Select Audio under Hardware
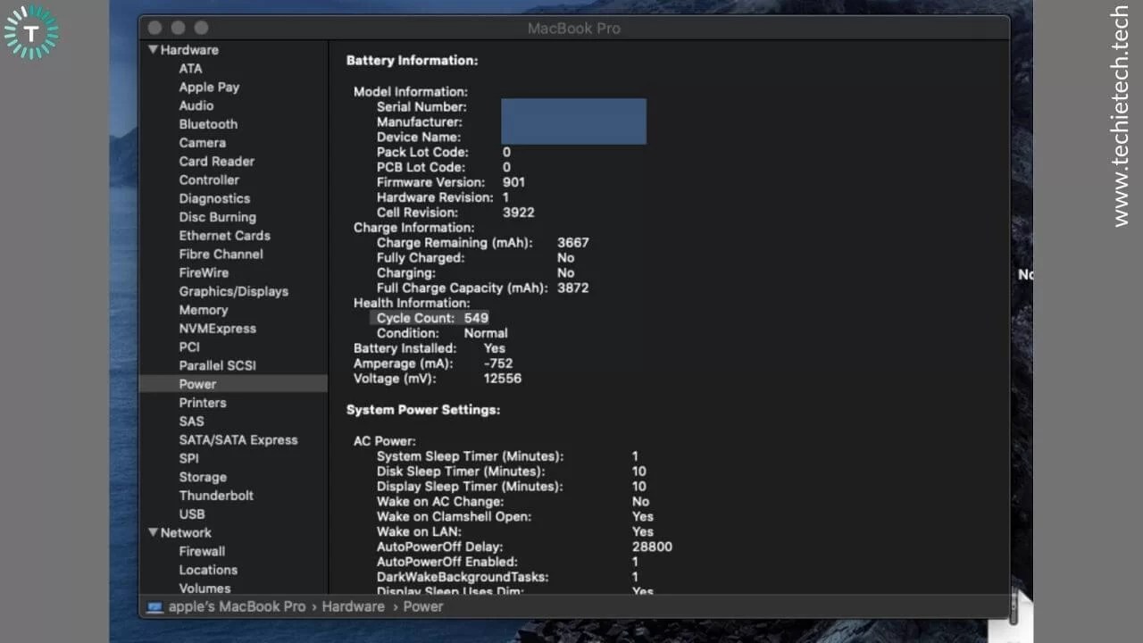The width and height of the screenshot is (1143, 643). 196,105
